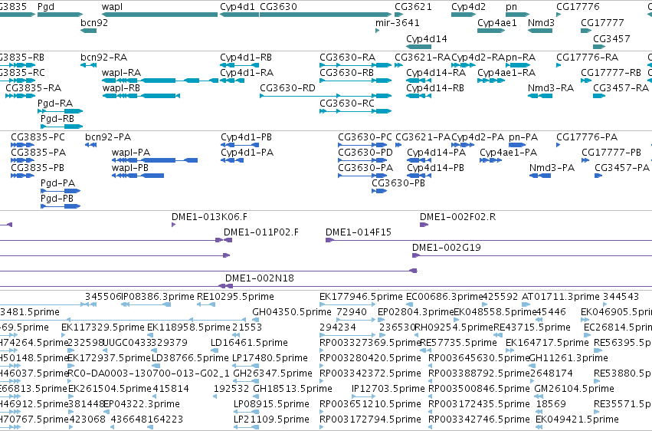This screenshot has width=652, height=431.
Task: Select the wapl-RA transcript label
Action: point(121,73)
